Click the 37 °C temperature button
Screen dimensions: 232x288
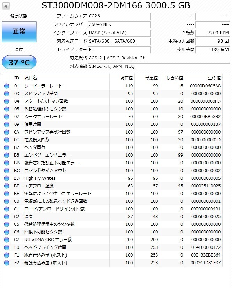pyautogui.click(x=19, y=62)
